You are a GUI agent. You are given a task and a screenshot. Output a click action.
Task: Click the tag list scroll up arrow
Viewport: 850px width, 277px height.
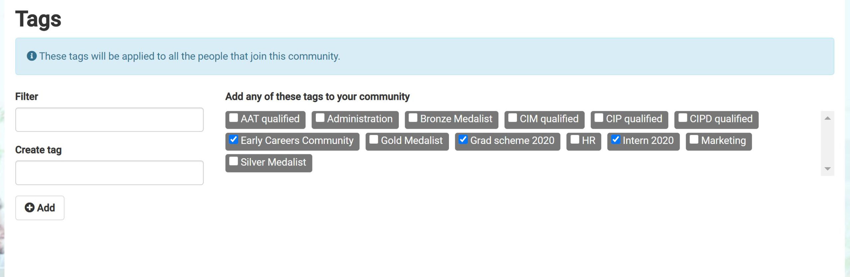click(827, 118)
